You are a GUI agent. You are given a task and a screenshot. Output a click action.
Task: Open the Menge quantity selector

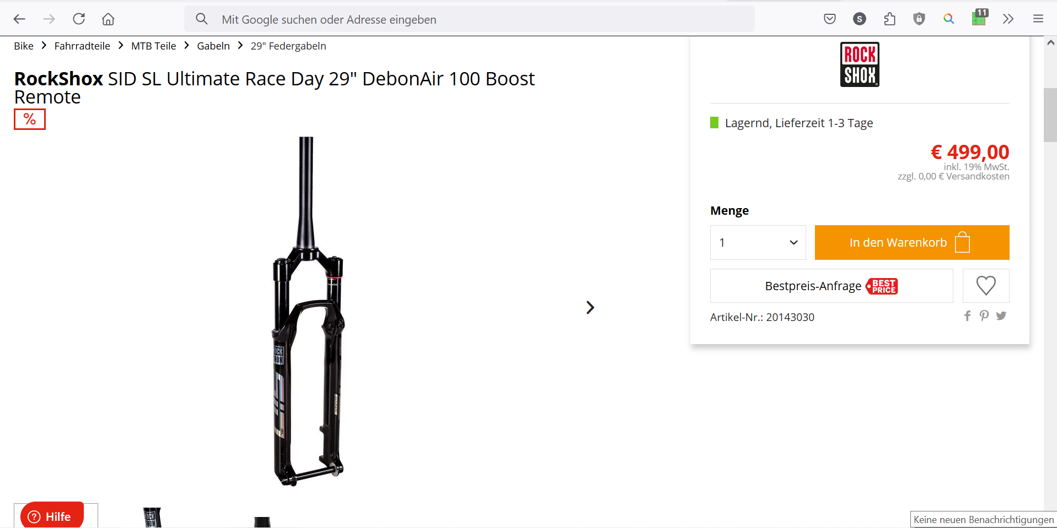(758, 242)
